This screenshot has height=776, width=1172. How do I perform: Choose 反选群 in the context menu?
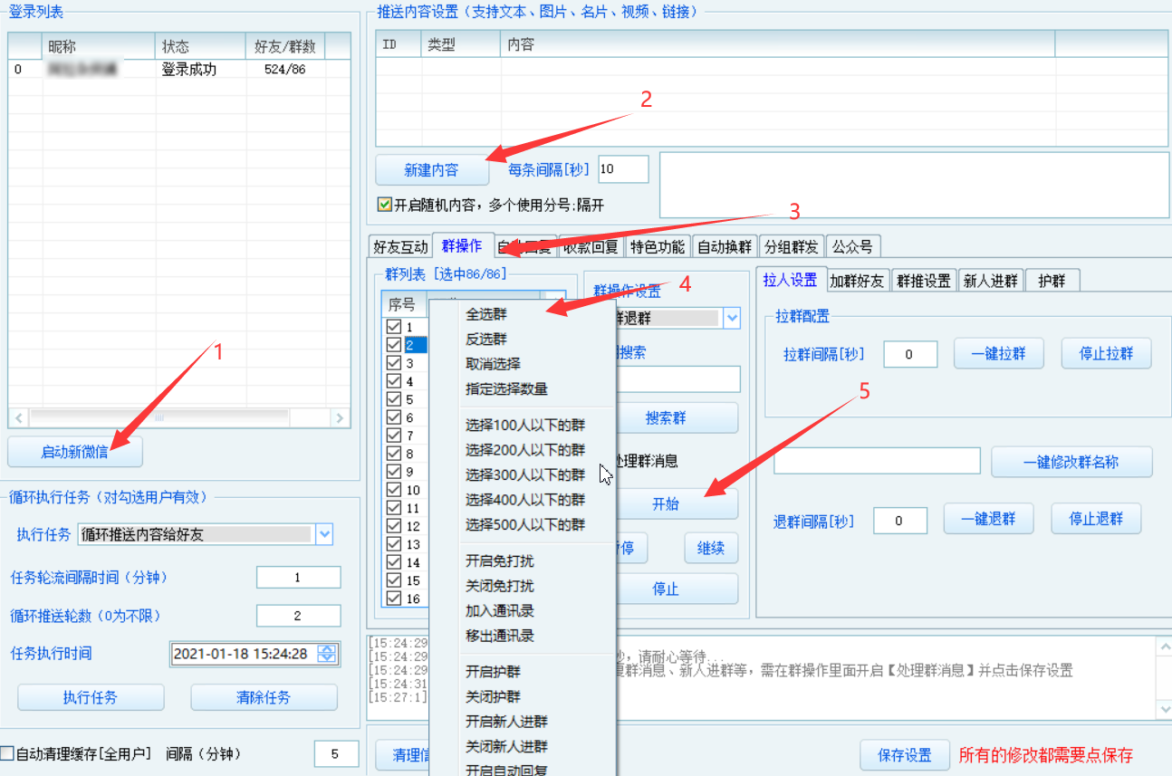(x=486, y=340)
